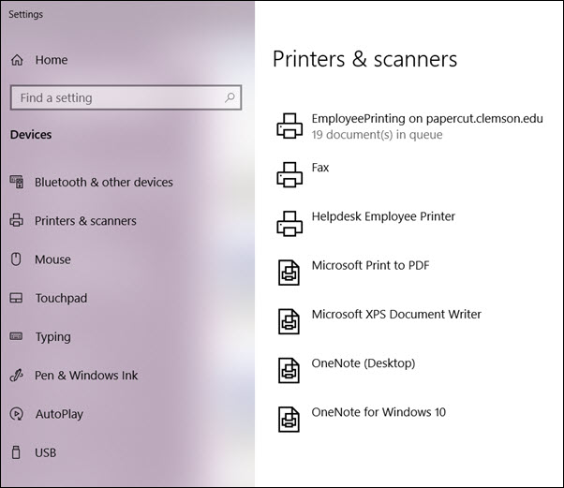Click the 19 document(s) in queue status
This screenshot has width=564, height=488.
377,135
